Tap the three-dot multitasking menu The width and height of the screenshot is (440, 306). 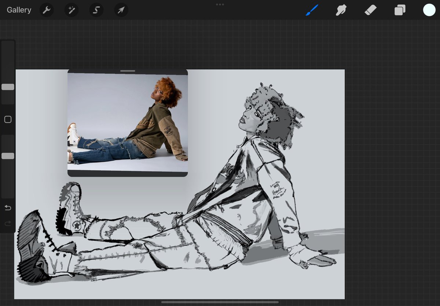pos(220,4)
